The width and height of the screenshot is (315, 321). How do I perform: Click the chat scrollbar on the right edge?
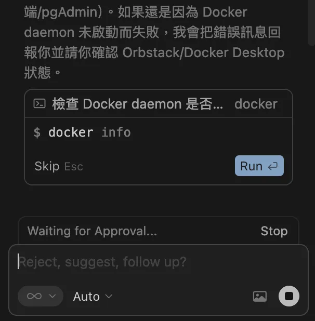(311, 21)
